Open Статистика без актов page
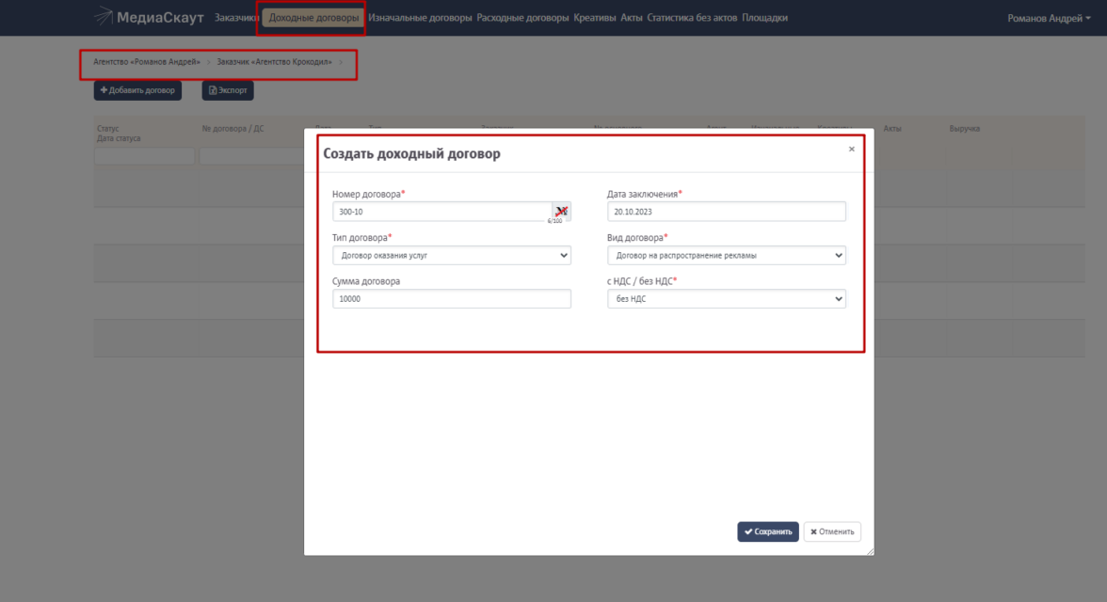Viewport: 1107px width, 602px height. click(692, 18)
